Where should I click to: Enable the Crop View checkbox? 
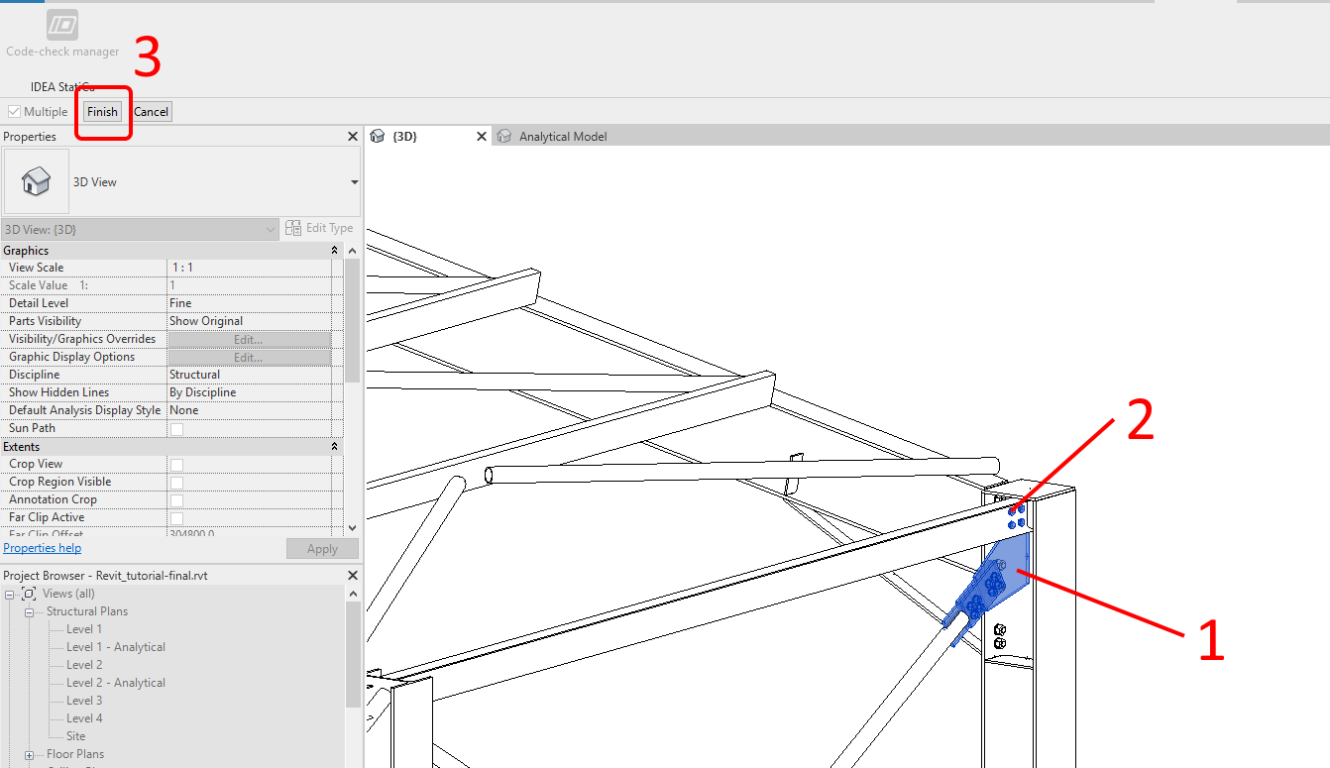tap(176, 465)
